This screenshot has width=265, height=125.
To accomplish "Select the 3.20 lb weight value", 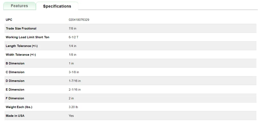I will click(73, 107).
